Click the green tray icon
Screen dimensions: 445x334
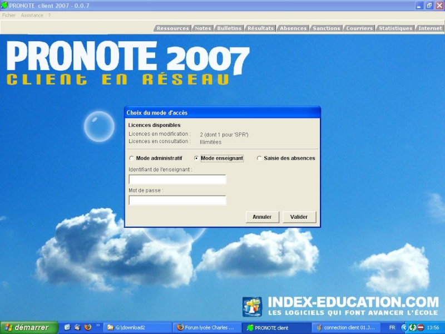(x=413, y=327)
